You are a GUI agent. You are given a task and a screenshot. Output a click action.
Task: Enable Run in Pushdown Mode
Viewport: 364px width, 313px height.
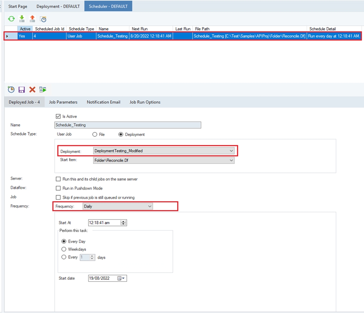(59, 188)
